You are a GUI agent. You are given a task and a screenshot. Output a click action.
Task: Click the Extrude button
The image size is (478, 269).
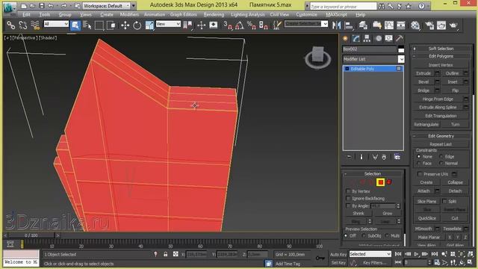pyautogui.click(x=423, y=73)
